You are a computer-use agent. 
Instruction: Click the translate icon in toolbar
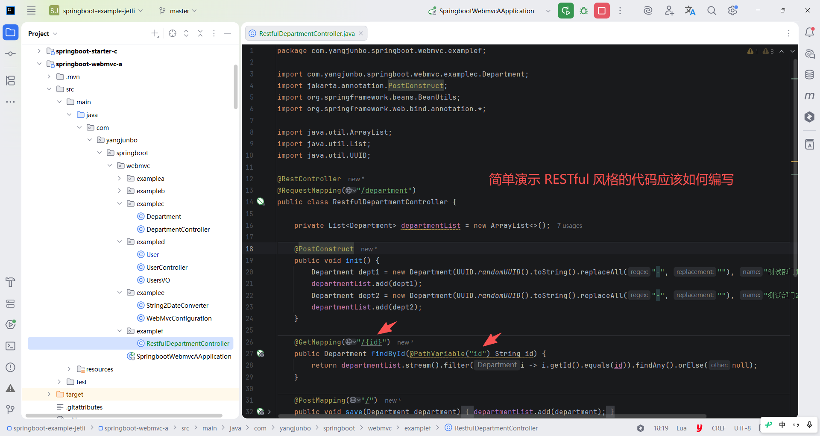tap(690, 11)
